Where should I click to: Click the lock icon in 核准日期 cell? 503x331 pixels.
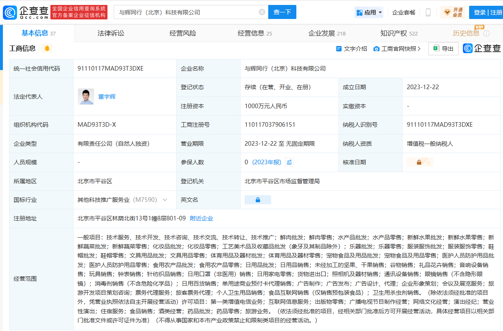click(420, 162)
